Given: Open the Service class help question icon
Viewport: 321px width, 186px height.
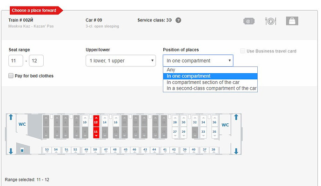Looking at the screenshot, I should click(178, 20).
